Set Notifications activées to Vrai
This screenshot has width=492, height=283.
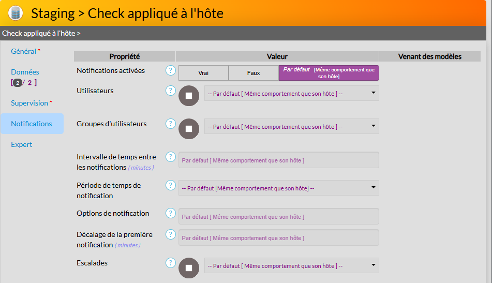[203, 73]
